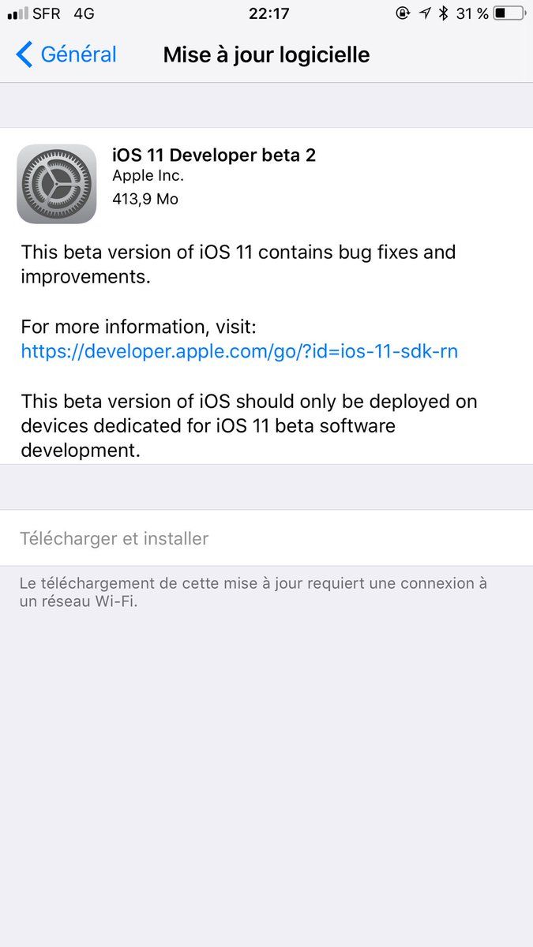Viewport: 533px width, 947px height.
Task: Tap the SFR carrier label
Action: pos(47,13)
